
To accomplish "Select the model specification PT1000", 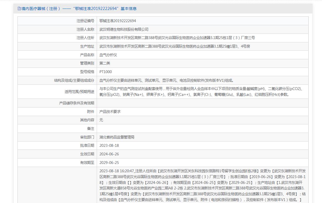I will click(x=106, y=72).
